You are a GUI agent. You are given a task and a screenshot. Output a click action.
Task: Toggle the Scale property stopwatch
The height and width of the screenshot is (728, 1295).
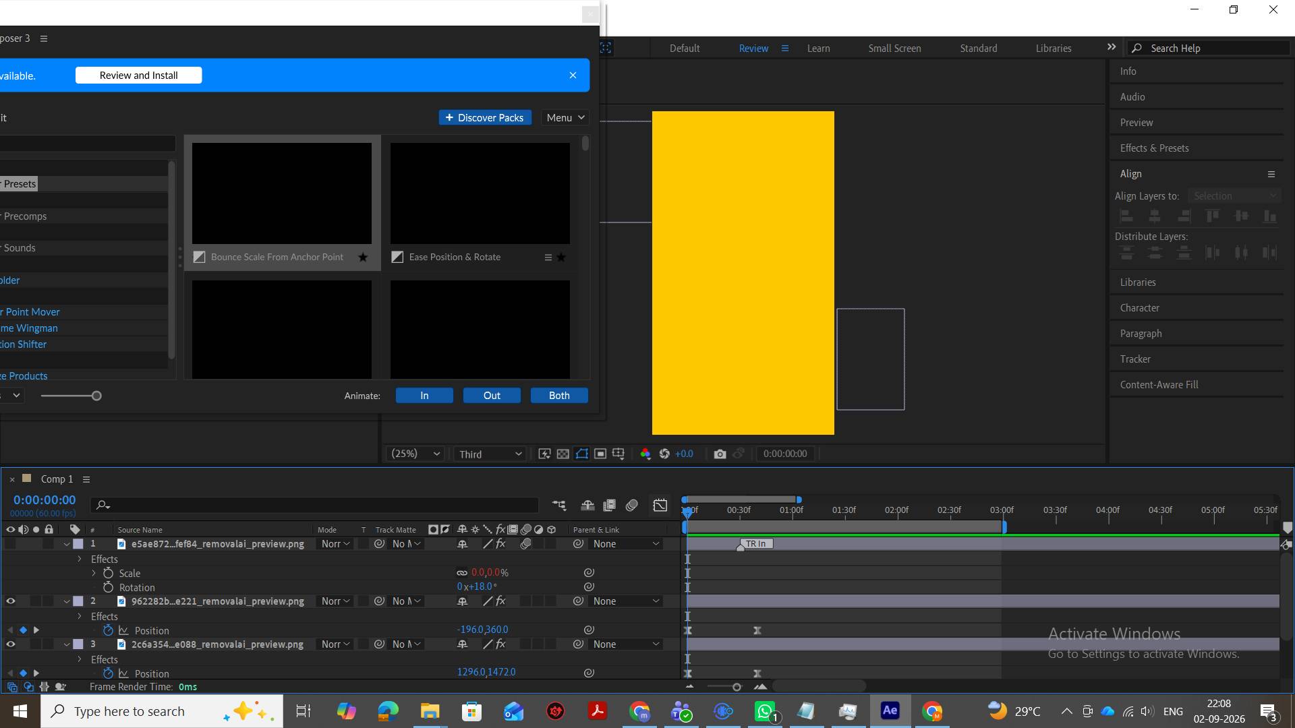[108, 573]
